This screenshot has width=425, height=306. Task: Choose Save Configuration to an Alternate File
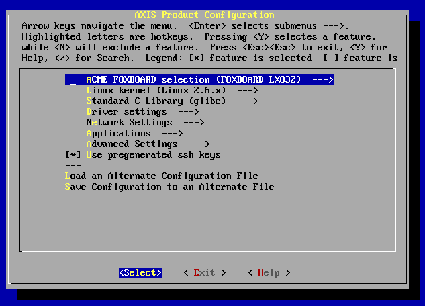tap(170, 187)
